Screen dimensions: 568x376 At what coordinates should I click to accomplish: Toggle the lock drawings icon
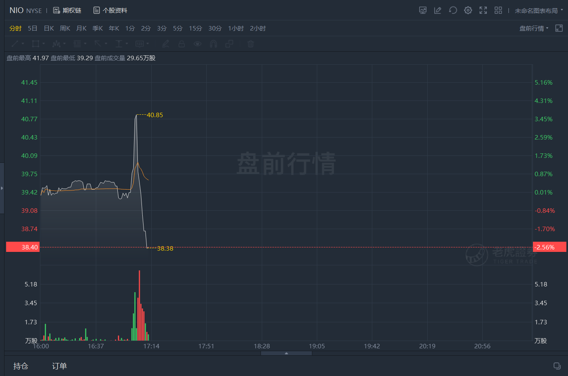click(181, 44)
